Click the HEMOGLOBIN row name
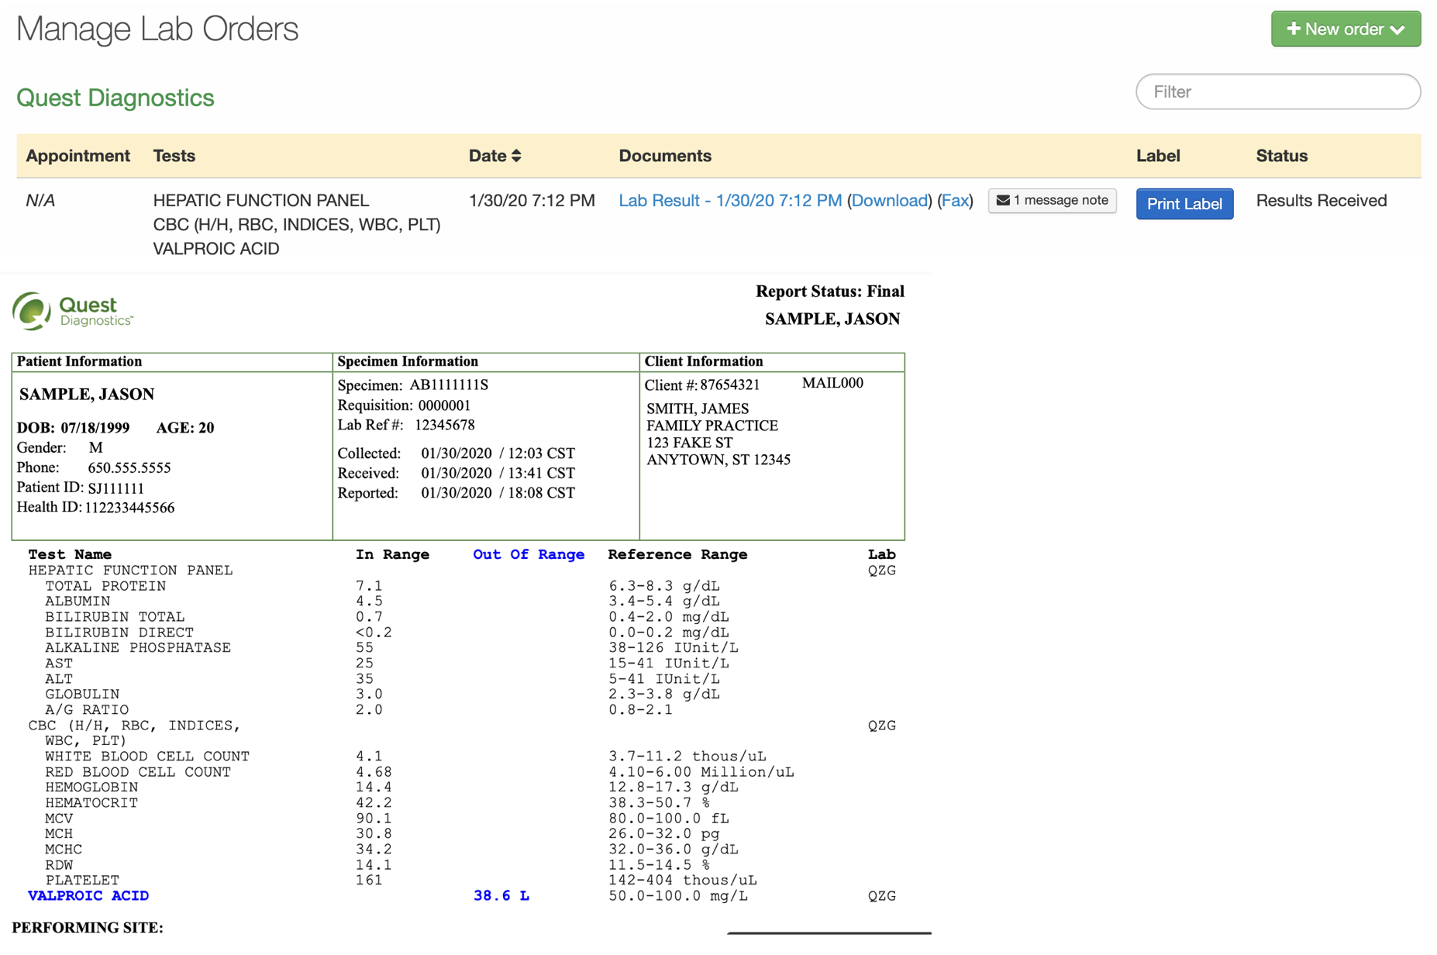The image size is (1437, 955). [x=91, y=788]
